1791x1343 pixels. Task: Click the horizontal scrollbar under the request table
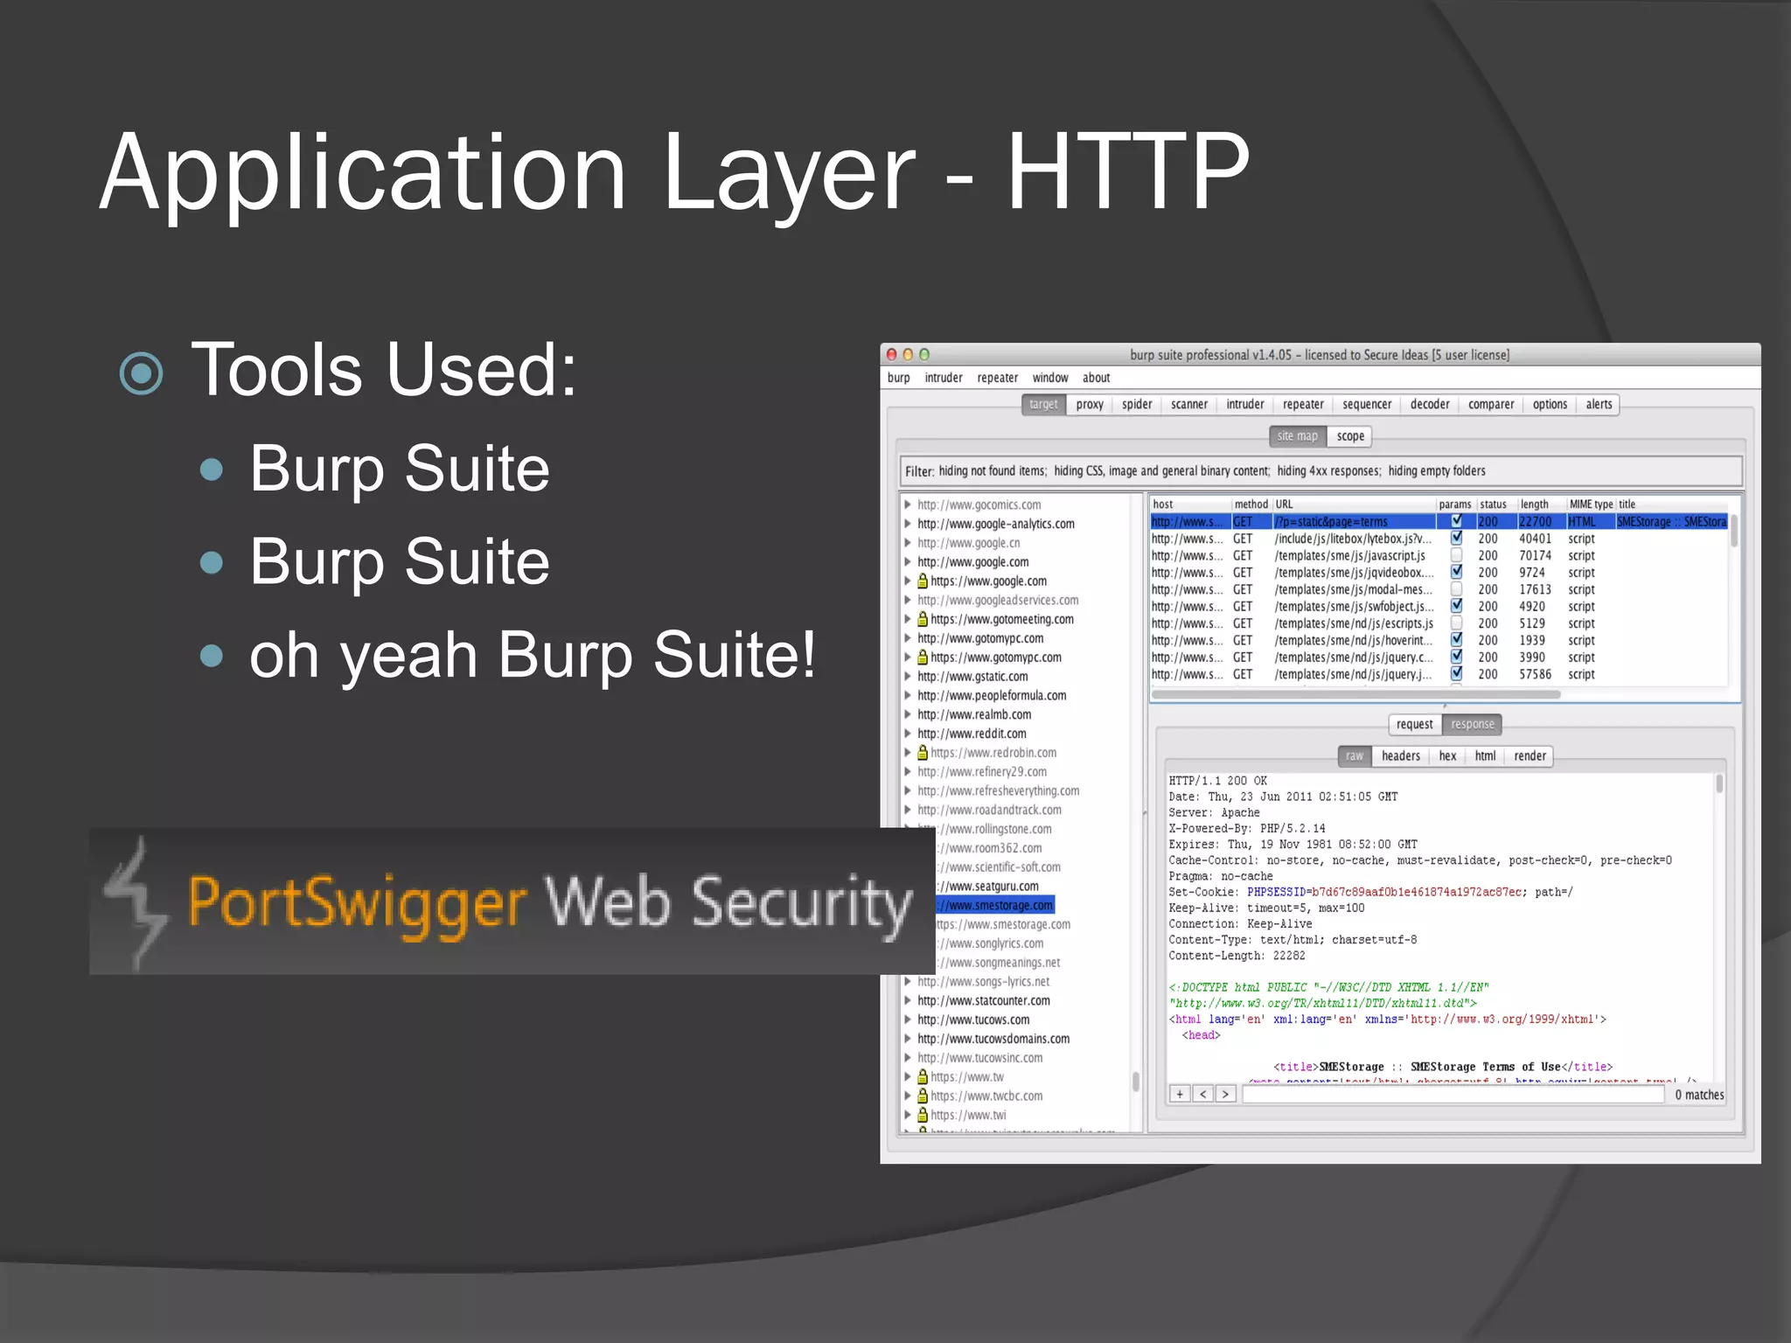pyautogui.click(x=1355, y=695)
